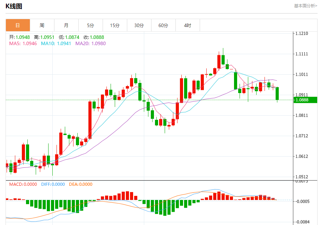This screenshot has height=225, width=320.
Task: Switch to the 周 weekly tab
Action: click(x=42, y=25)
